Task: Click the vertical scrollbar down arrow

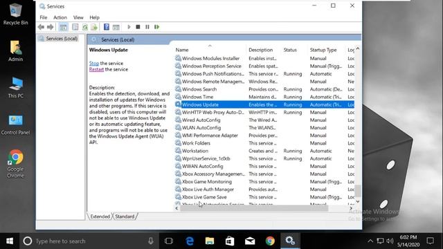Action: [358, 201]
